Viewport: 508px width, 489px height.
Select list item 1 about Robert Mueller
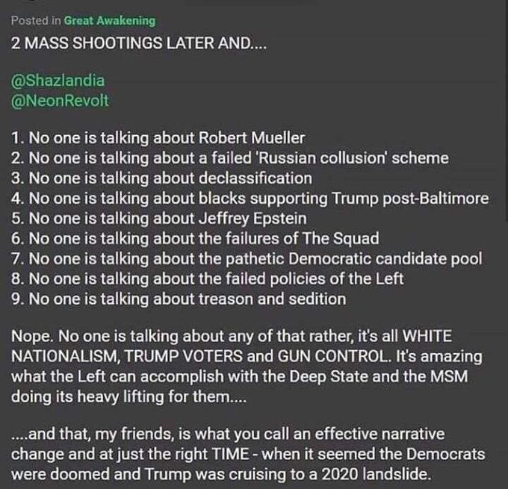point(158,137)
